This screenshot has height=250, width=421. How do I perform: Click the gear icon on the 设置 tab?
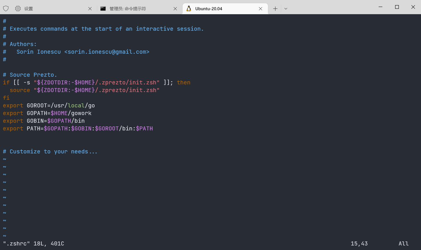[x=18, y=9]
